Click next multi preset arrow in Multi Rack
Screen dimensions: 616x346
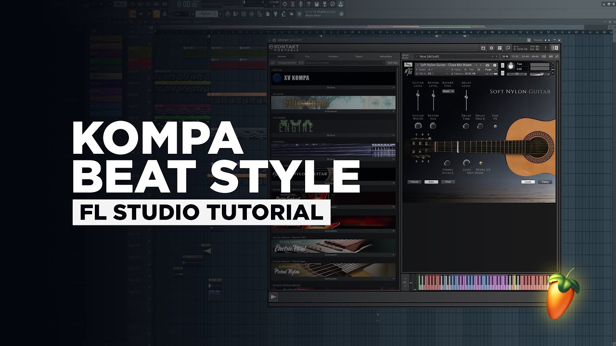point(496,56)
